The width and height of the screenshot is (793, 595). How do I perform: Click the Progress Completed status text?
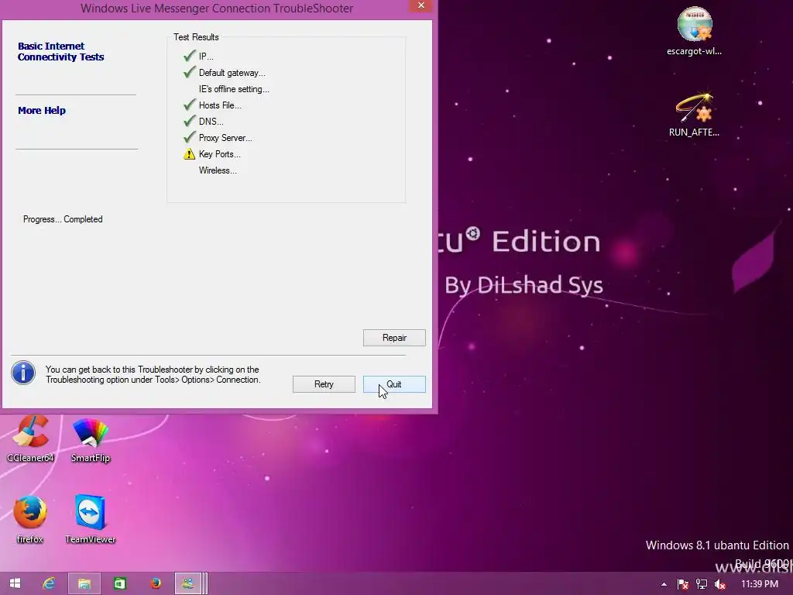point(63,219)
